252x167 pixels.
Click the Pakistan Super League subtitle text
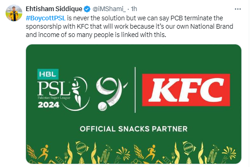[x=54, y=98]
